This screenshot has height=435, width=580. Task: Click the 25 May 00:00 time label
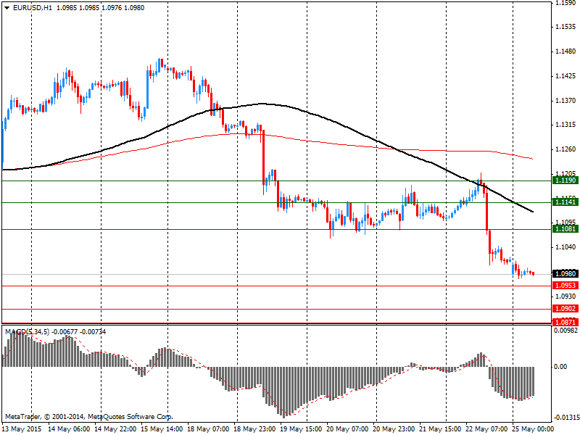click(533, 429)
